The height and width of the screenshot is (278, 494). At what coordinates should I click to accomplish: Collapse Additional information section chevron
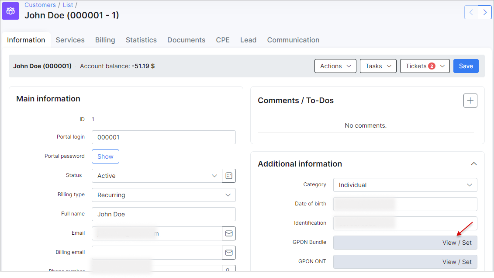tap(473, 164)
